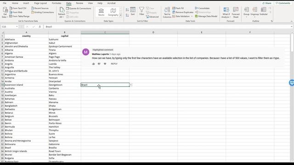Import data From Web
The width and height of the screenshot is (294, 165).
pos(16,12)
